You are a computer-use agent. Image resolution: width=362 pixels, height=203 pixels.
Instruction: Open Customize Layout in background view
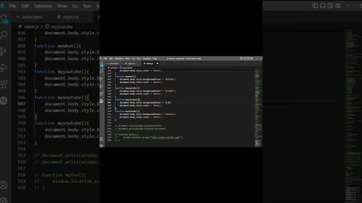pos(338,6)
